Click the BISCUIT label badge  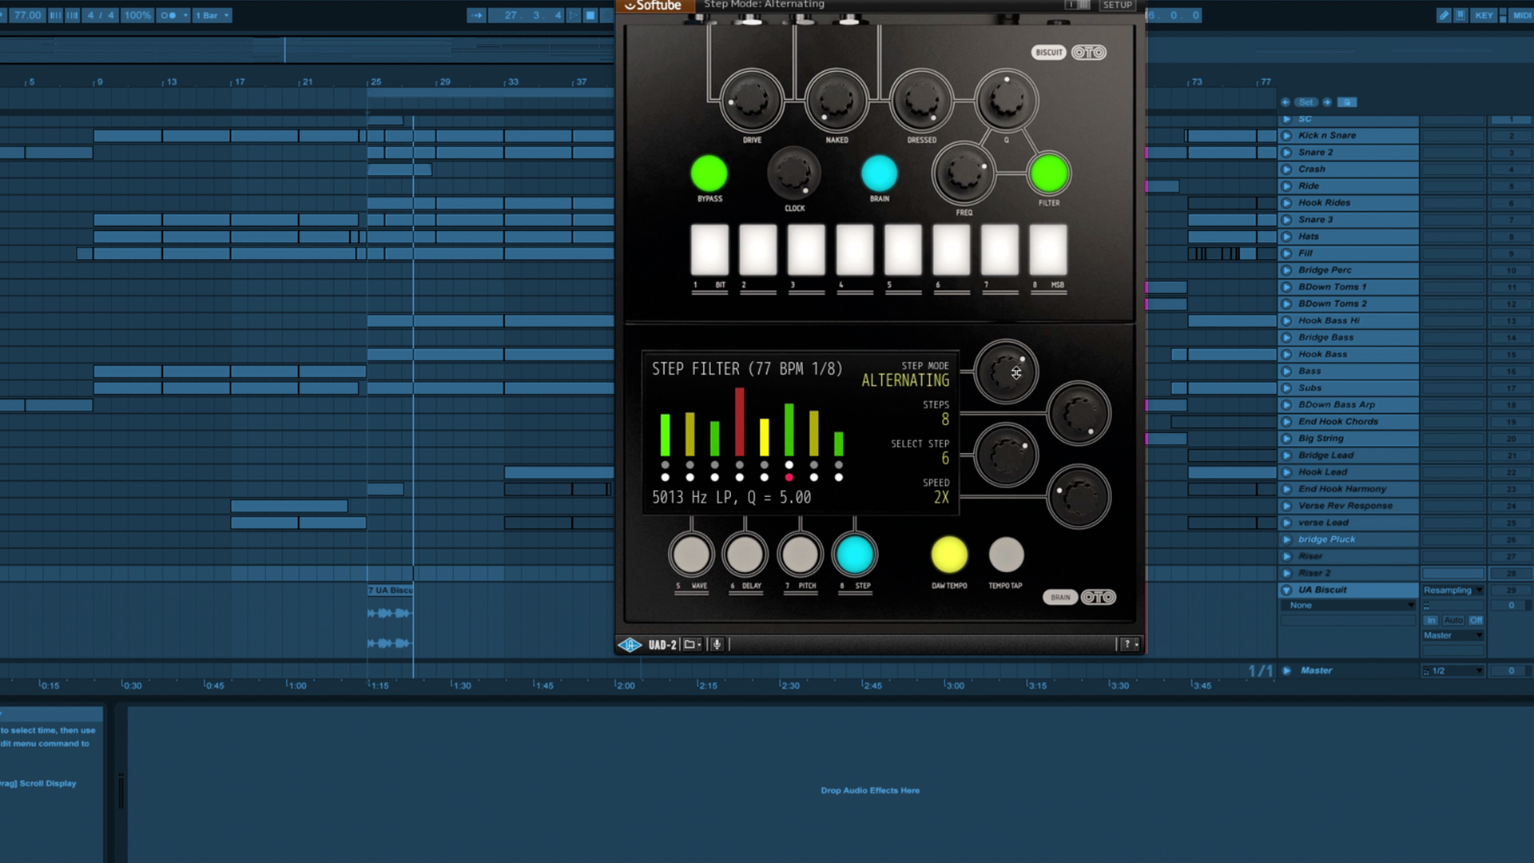click(x=1048, y=53)
